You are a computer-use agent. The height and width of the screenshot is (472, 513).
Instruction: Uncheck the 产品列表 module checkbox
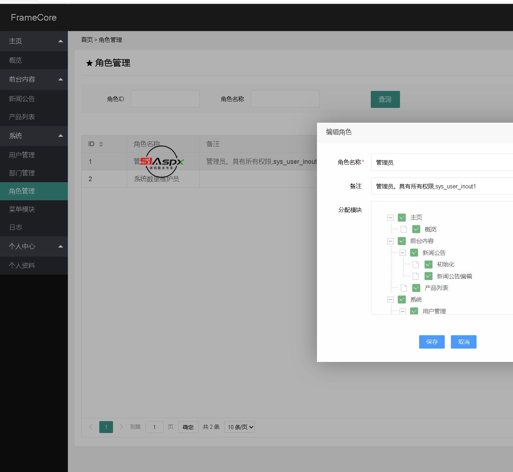[416, 288]
